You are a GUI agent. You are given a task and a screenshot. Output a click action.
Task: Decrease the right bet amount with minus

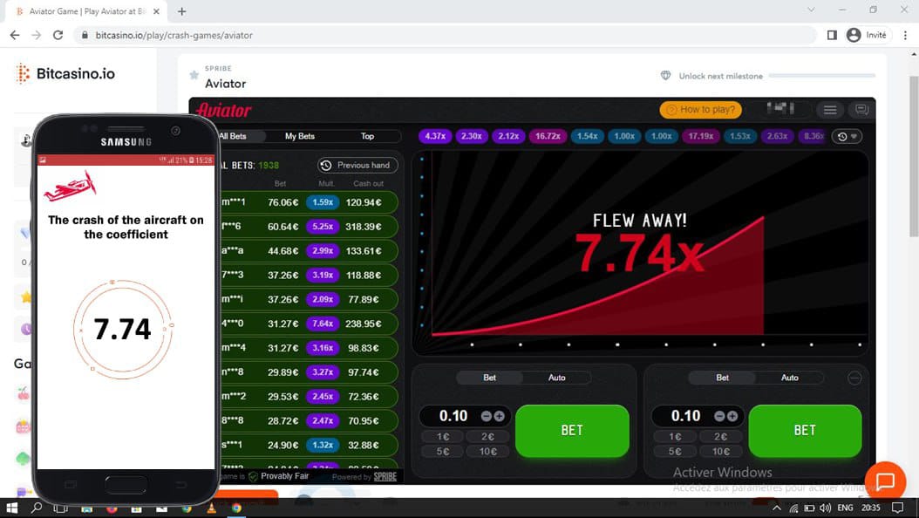pyautogui.click(x=719, y=416)
